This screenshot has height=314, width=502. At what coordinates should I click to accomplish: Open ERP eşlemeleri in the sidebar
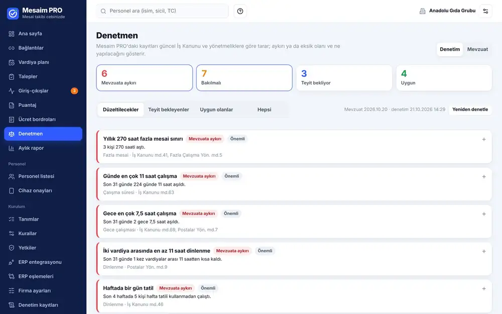pyautogui.click(x=43, y=276)
